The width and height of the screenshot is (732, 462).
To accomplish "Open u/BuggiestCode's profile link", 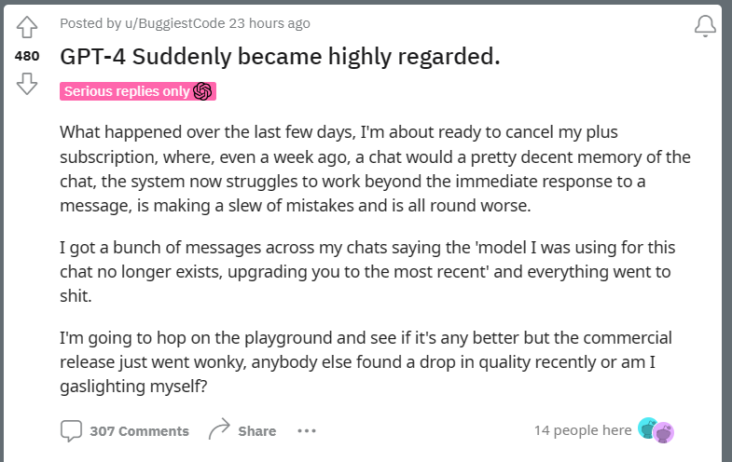I will pyautogui.click(x=174, y=23).
